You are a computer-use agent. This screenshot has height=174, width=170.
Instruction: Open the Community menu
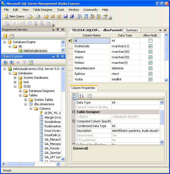[x=91, y=10]
